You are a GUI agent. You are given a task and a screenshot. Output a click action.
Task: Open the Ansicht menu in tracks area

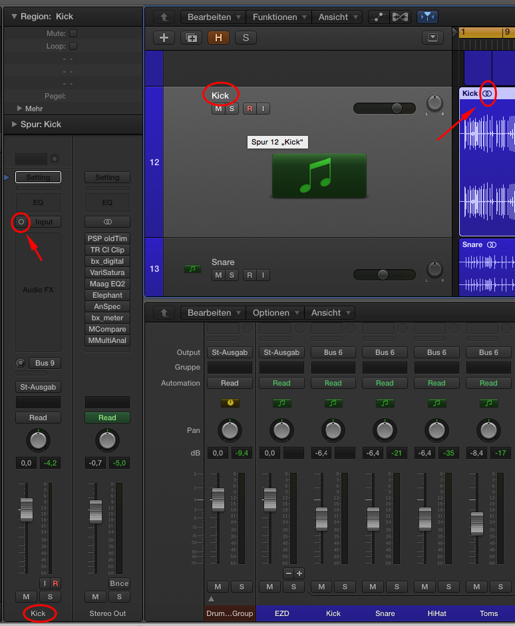coord(337,17)
